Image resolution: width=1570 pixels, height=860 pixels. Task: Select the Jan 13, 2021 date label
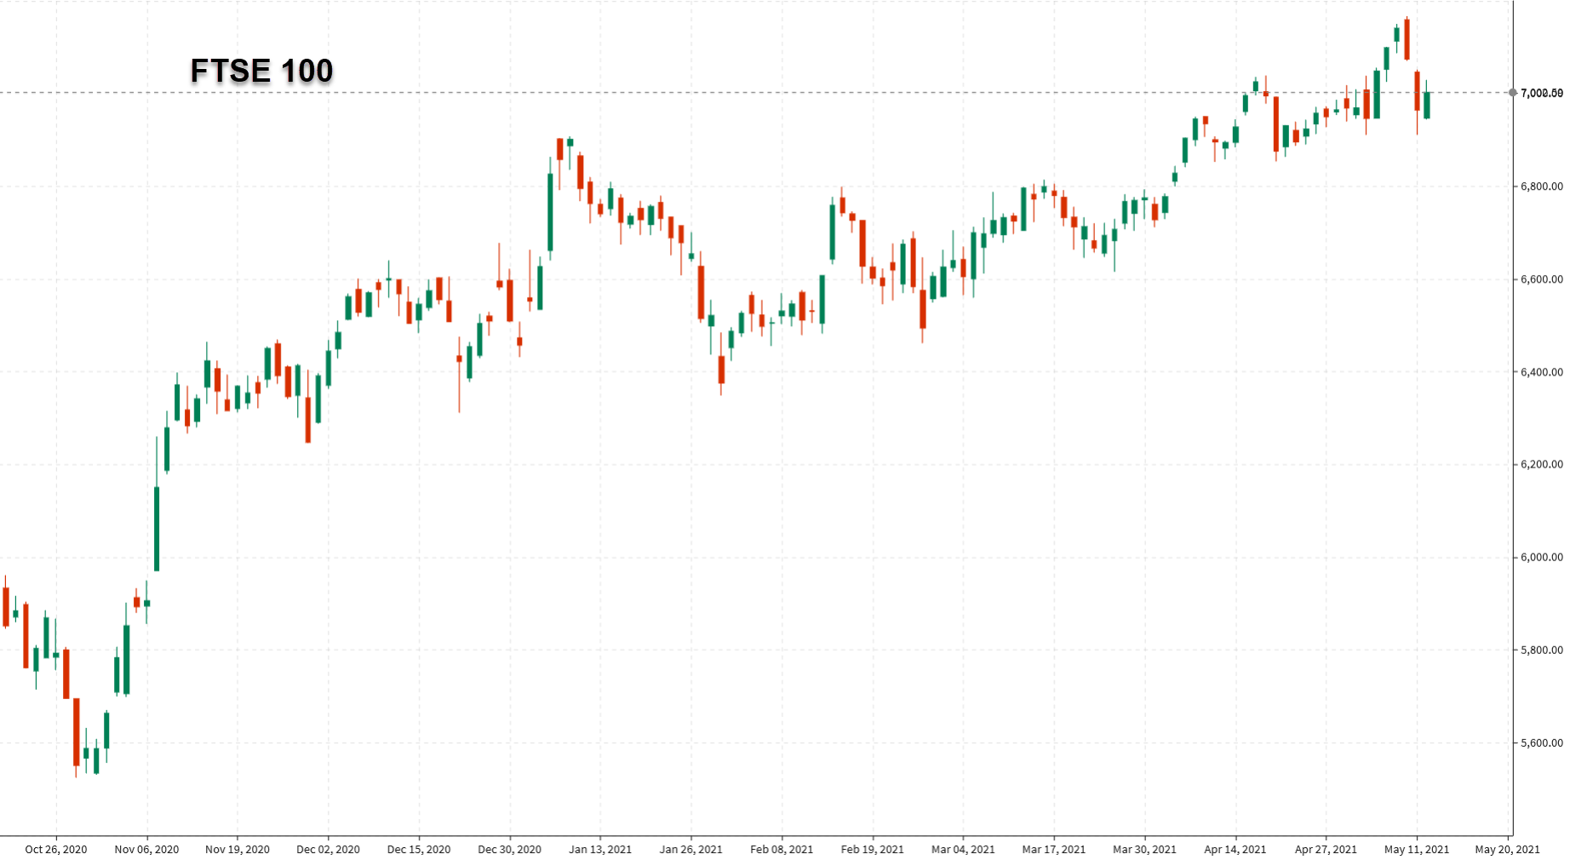[x=600, y=849]
